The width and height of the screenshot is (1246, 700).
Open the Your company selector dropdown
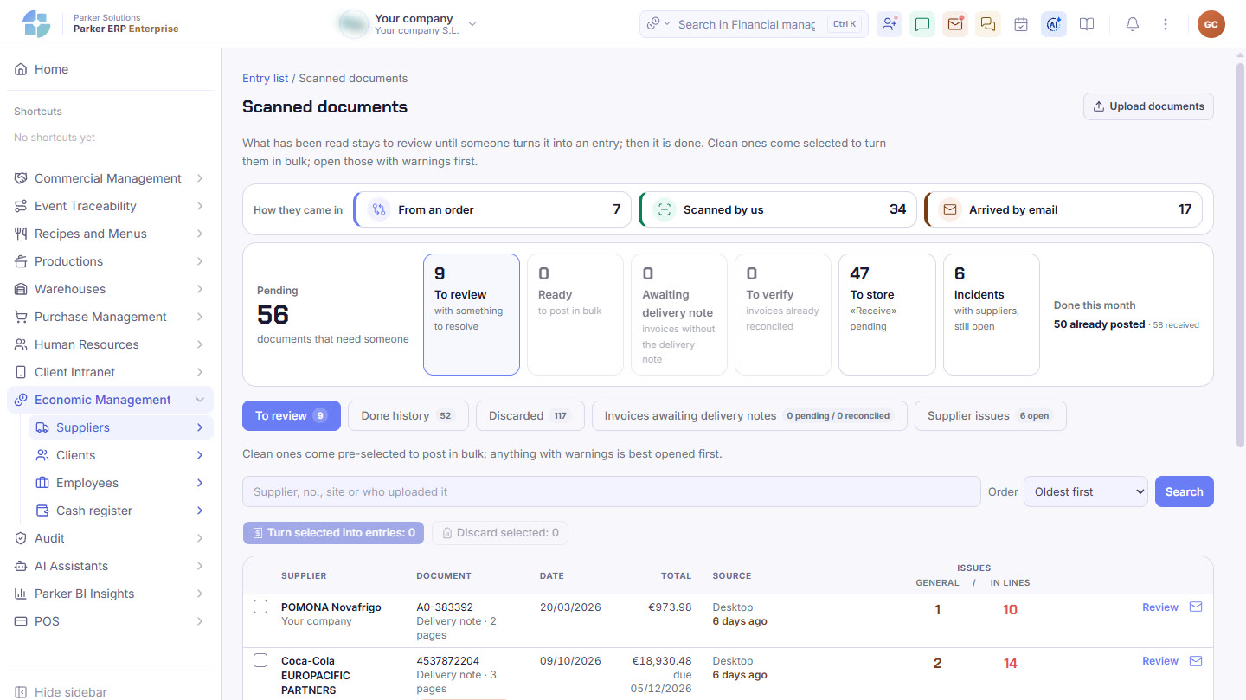point(408,24)
